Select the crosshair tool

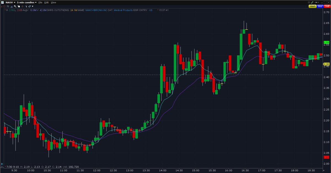point(22,6)
